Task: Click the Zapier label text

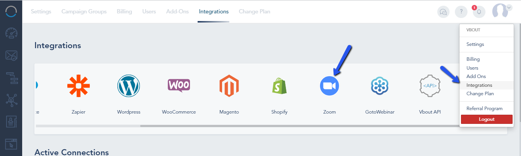Action: [x=78, y=112]
